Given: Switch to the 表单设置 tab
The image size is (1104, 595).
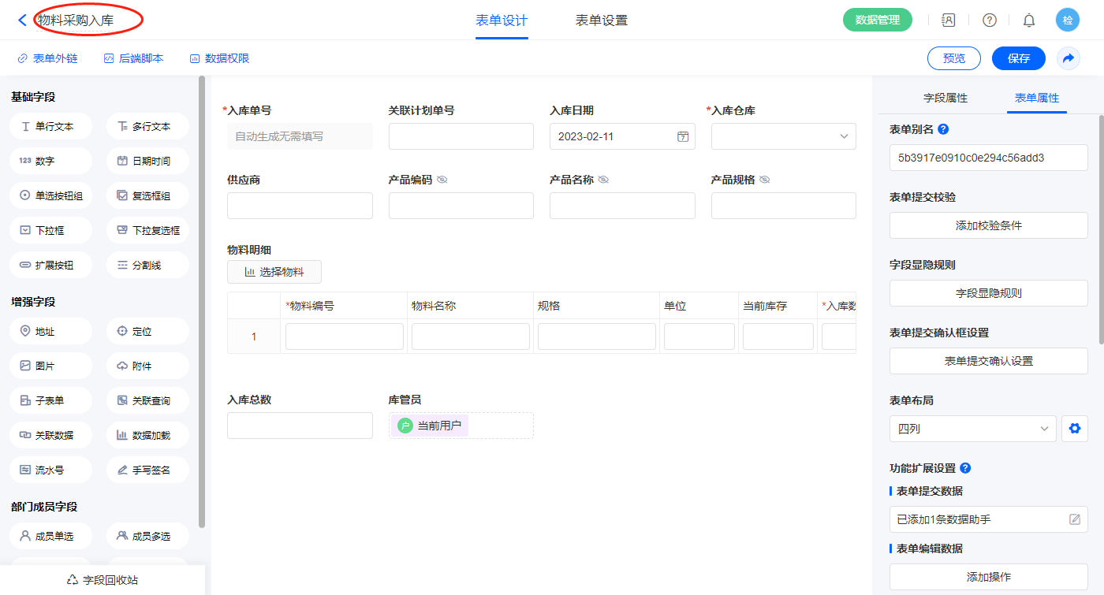Looking at the screenshot, I should pos(602,20).
